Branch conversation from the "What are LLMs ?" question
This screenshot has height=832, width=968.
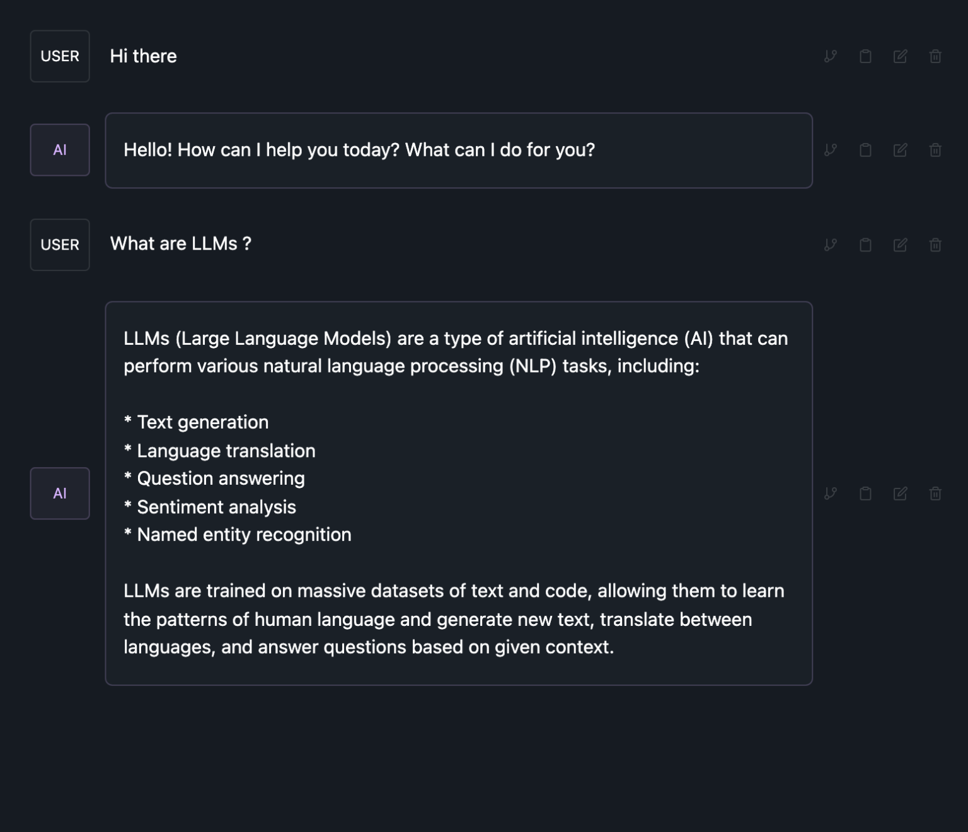831,245
